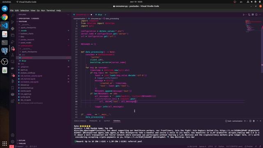Viewport: 263px width, 148px height.
Task: Open the Docker view
Action: pyautogui.click(x=13, y=68)
